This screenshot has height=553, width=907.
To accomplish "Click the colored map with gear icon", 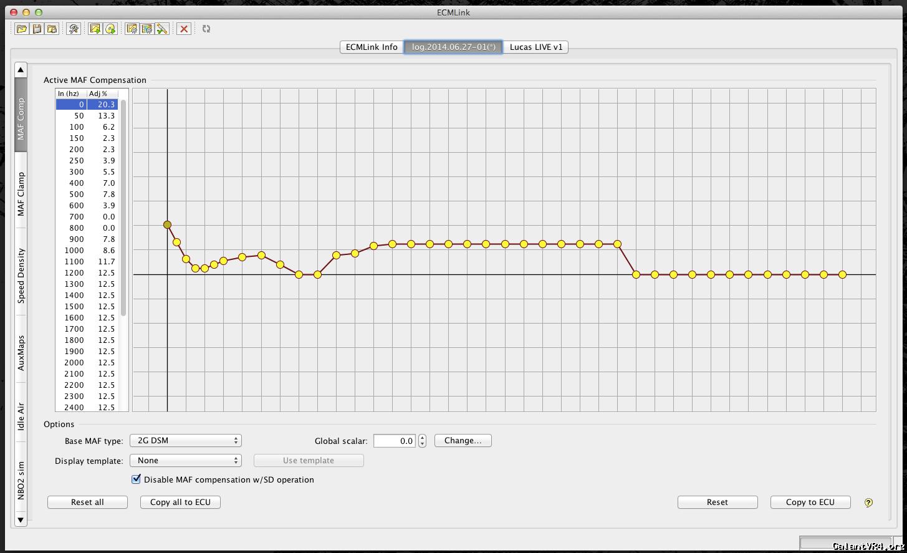I will [146, 29].
